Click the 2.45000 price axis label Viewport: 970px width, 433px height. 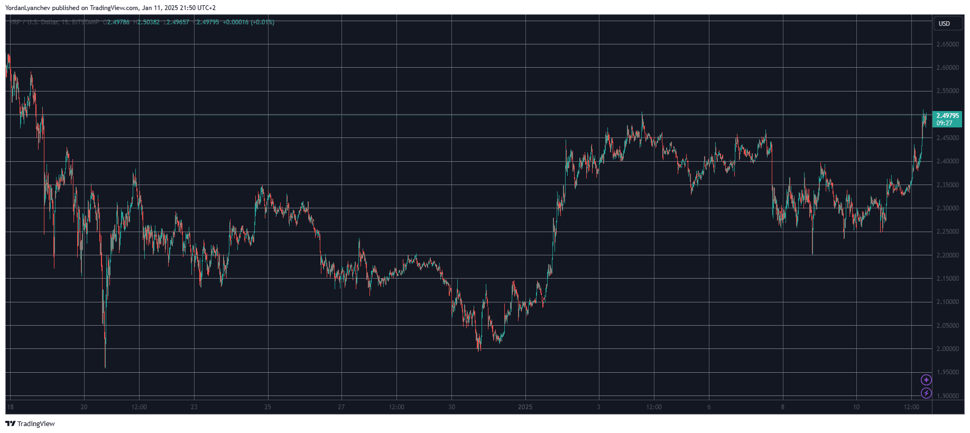[947, 138]
